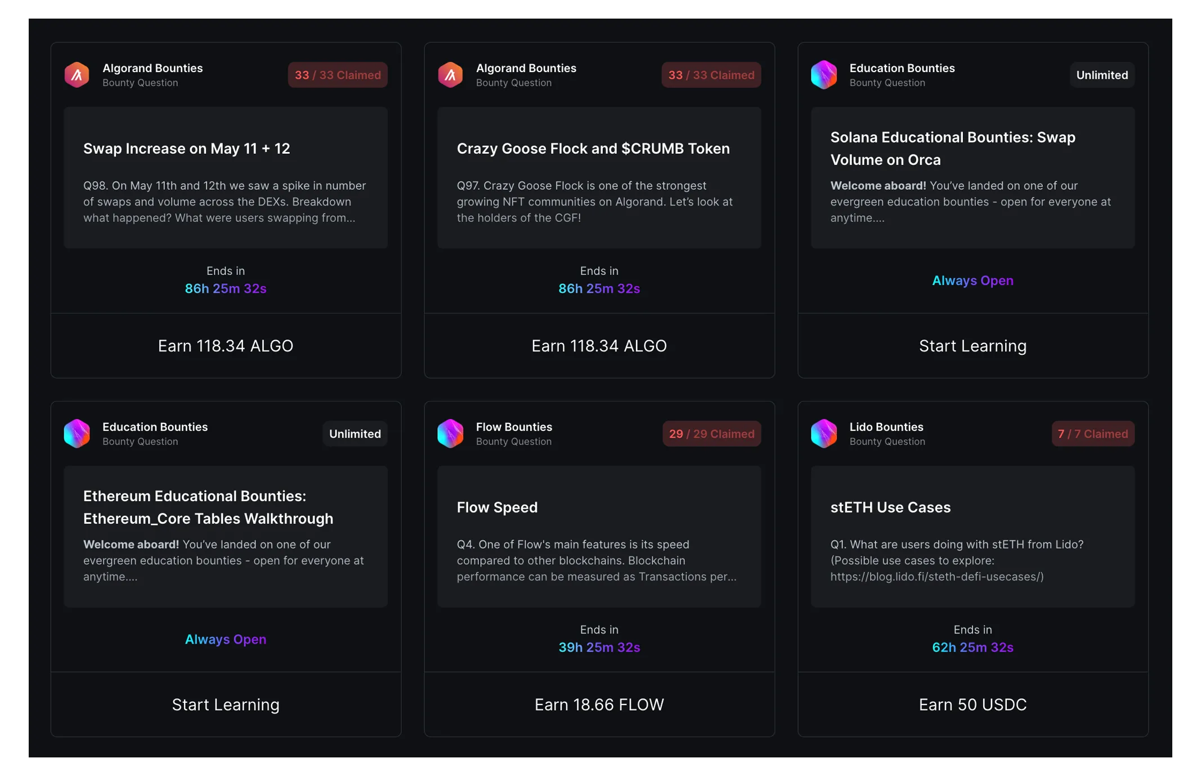Click the Lido Bounties hexagon logo
This screenshot has width=1201, height=776.
(824, 434)
